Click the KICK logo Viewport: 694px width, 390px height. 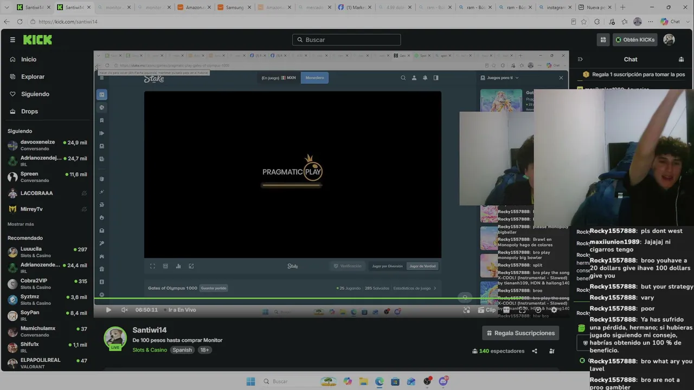[37, 40]
